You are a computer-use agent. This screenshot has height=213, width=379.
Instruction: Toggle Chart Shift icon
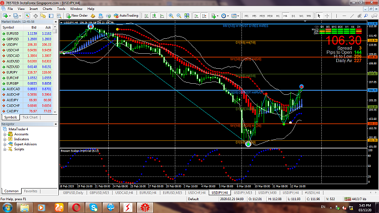click(x=204, y=16)
